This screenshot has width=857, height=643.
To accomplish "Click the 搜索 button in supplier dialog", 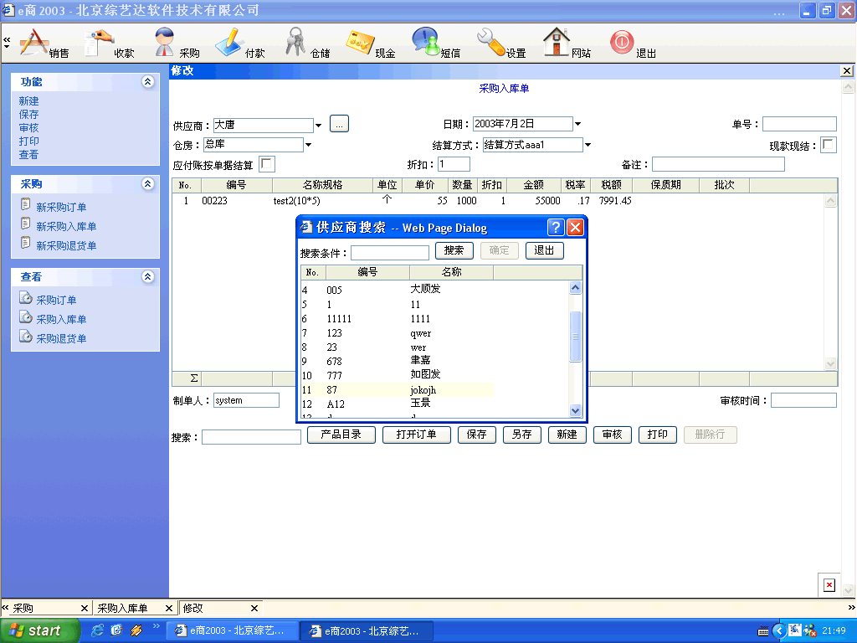I will pos(454,250).
